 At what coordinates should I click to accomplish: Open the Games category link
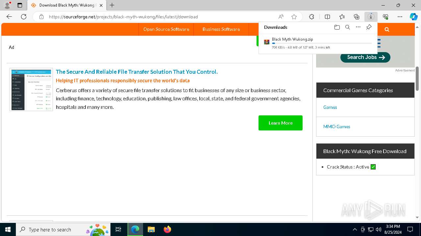point(330,107)
